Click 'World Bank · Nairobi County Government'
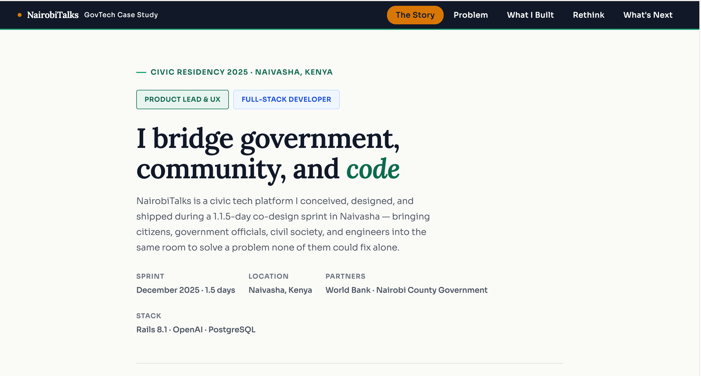This screenshot has width=701, height=376. [x=406, y=290]
